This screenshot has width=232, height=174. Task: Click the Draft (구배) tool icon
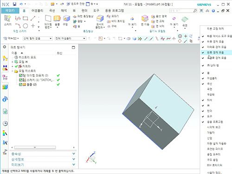coord(109,26)
